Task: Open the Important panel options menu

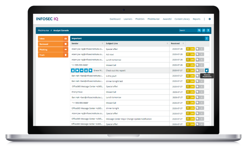Action: coord(207,38)
